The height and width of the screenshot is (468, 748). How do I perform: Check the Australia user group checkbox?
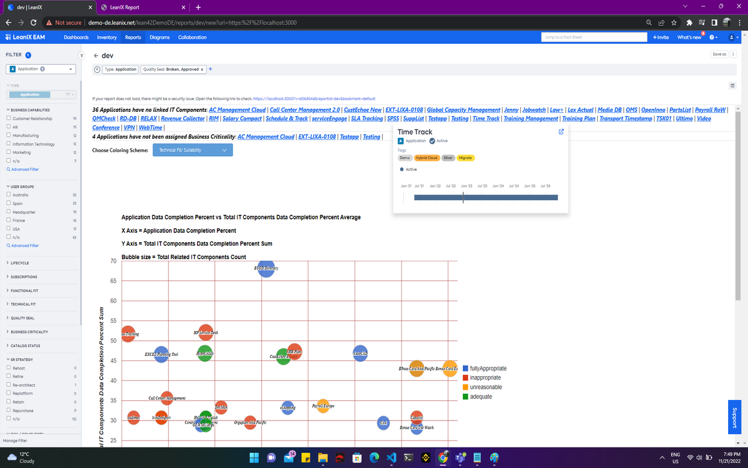(x=8, y=195)
